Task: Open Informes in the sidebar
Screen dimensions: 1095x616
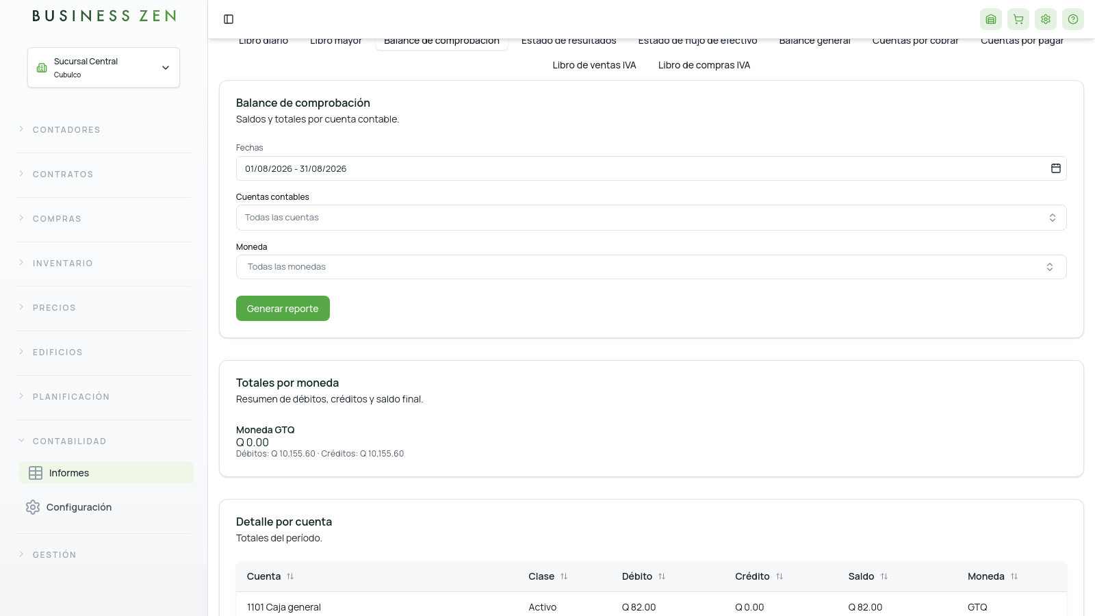Action: point(106,473)
